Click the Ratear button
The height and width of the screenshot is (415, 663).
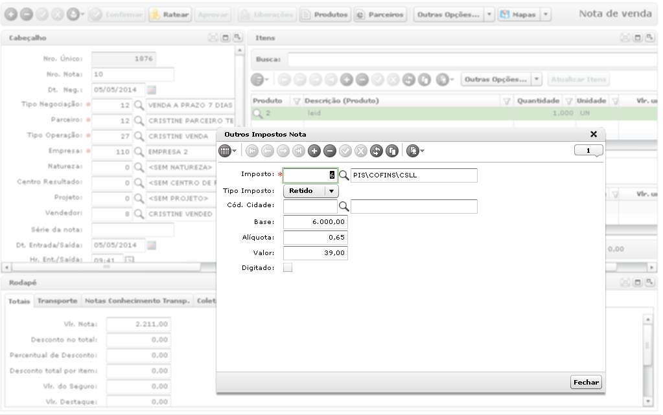click(x=170, y=14)
